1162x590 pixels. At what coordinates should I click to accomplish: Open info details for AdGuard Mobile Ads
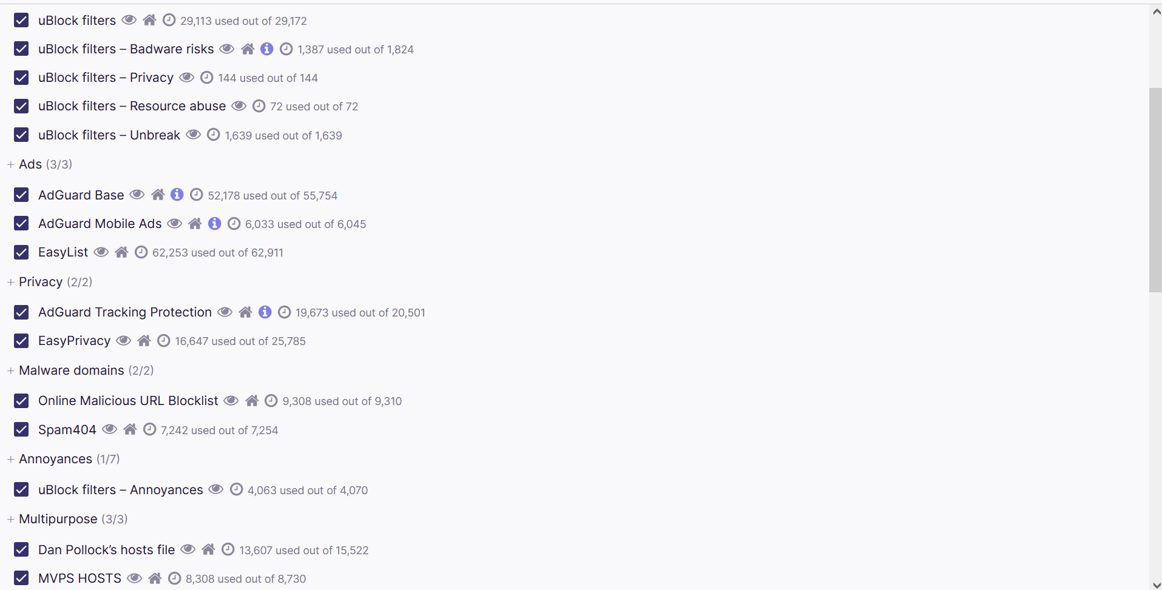tap(214, 223)
